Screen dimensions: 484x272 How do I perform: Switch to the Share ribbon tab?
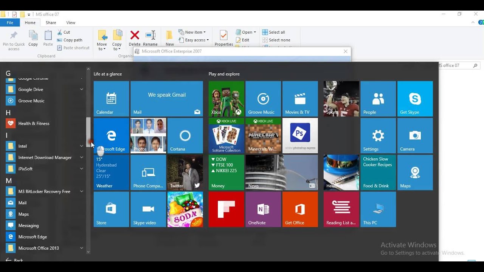tap(51, 23)
